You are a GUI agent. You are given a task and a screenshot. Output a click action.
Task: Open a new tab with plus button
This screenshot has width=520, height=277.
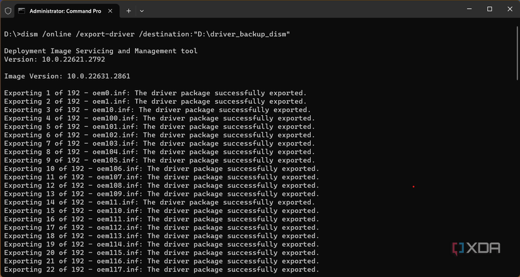tap(129, 11)
